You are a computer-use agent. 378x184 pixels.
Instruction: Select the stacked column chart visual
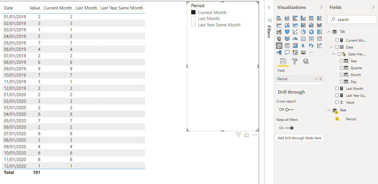click(x=287, y=18)
